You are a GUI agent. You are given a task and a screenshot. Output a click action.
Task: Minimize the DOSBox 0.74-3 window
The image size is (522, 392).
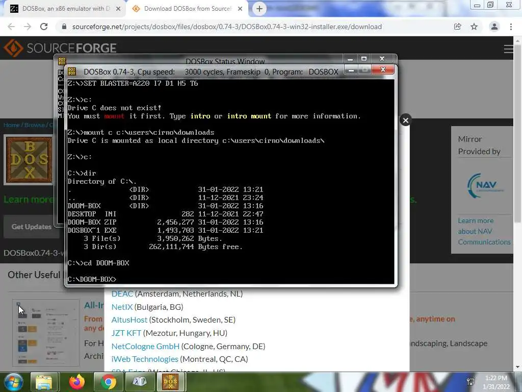[351, 69]
